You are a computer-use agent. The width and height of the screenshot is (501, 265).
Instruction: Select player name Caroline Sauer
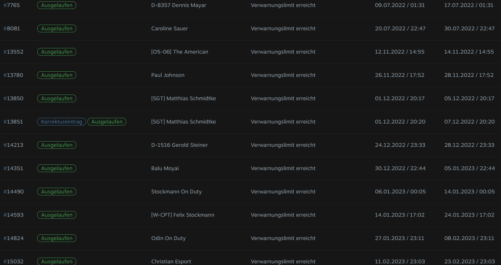[x=169, y=29]
